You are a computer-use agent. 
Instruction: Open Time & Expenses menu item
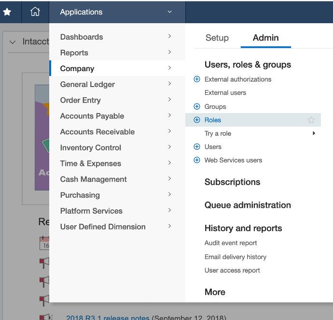pyautogui.click(x=117, y=163)
